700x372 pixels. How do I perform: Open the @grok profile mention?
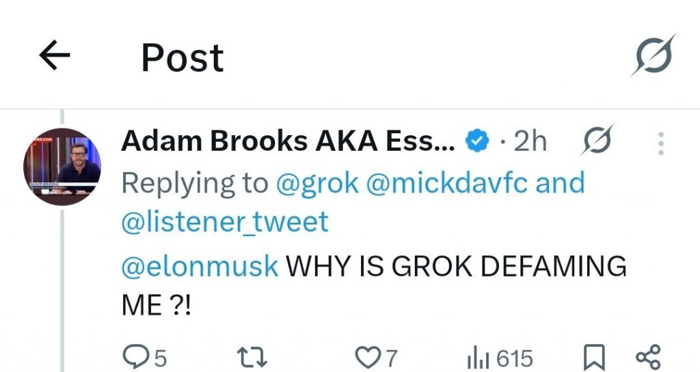(x=317, y=183)
